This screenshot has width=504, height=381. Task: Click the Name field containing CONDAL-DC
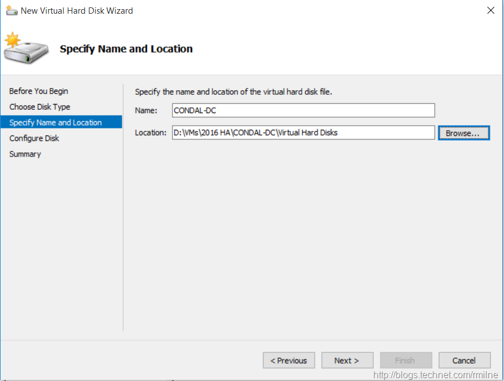click(x=303, y=110)
